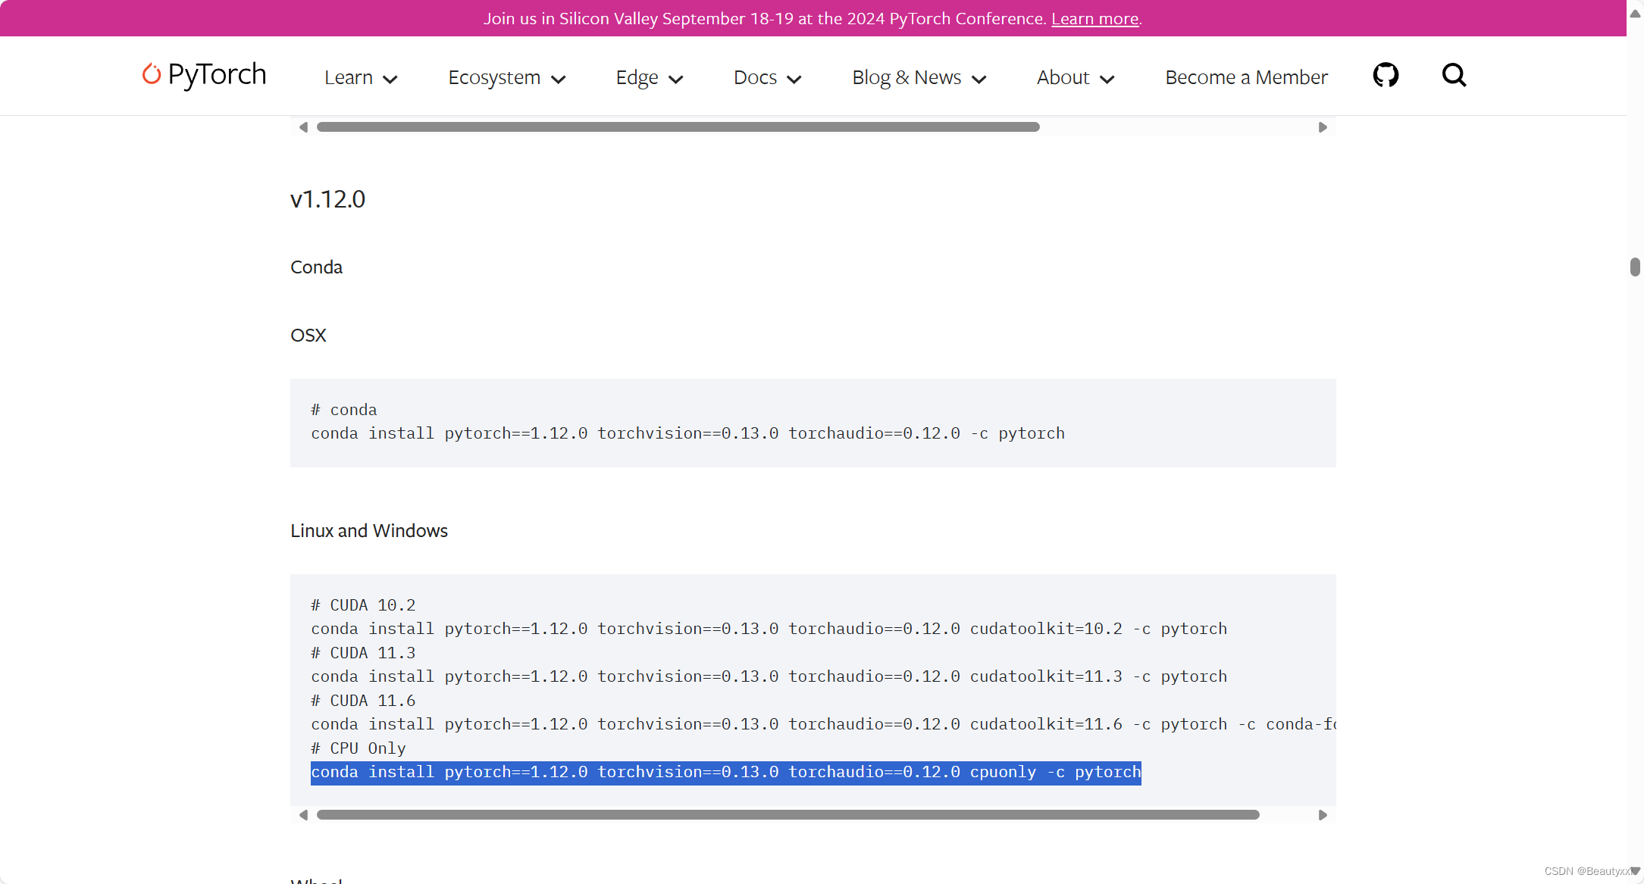The image size is (1644, 884).
Task: Open the Edge dropdown menu
Action: 650,77
